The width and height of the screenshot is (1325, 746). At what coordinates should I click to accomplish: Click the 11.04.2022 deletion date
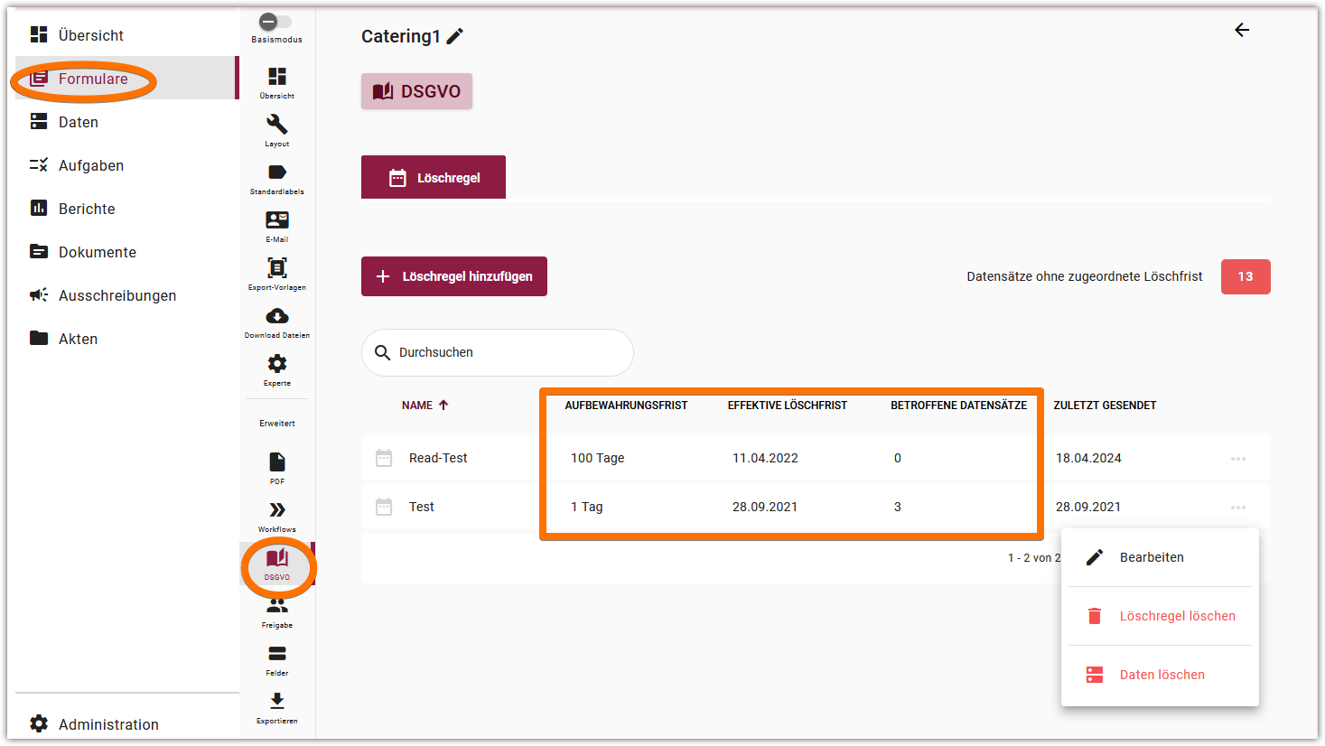(x=765, y=458)
